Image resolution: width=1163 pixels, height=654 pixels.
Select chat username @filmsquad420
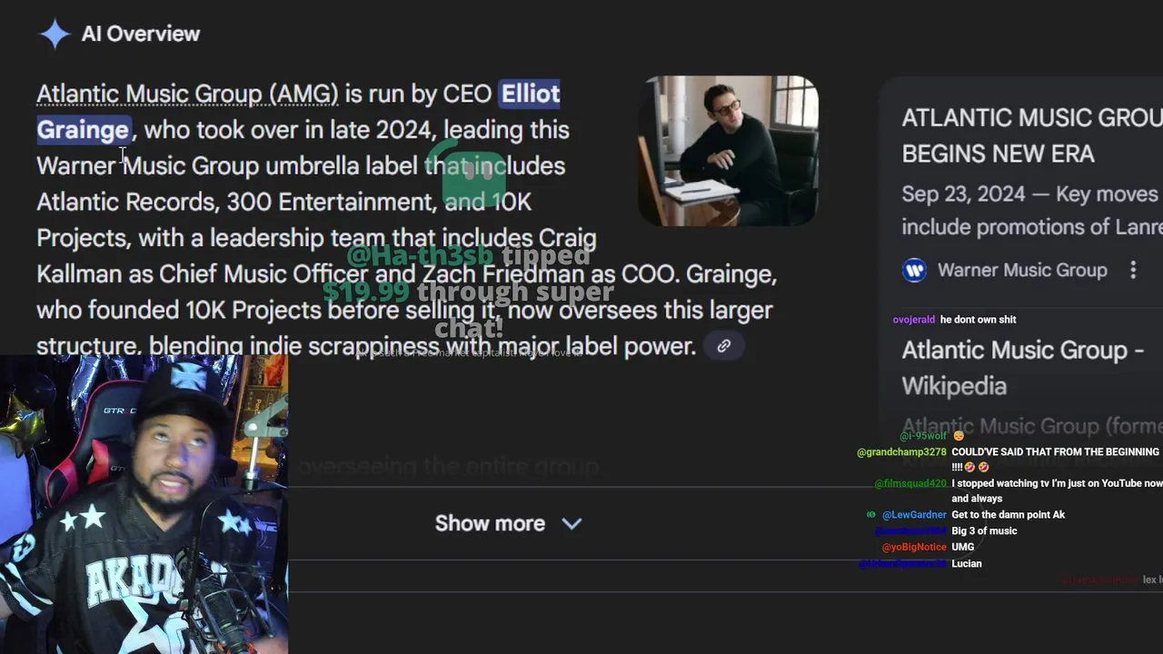910,484
